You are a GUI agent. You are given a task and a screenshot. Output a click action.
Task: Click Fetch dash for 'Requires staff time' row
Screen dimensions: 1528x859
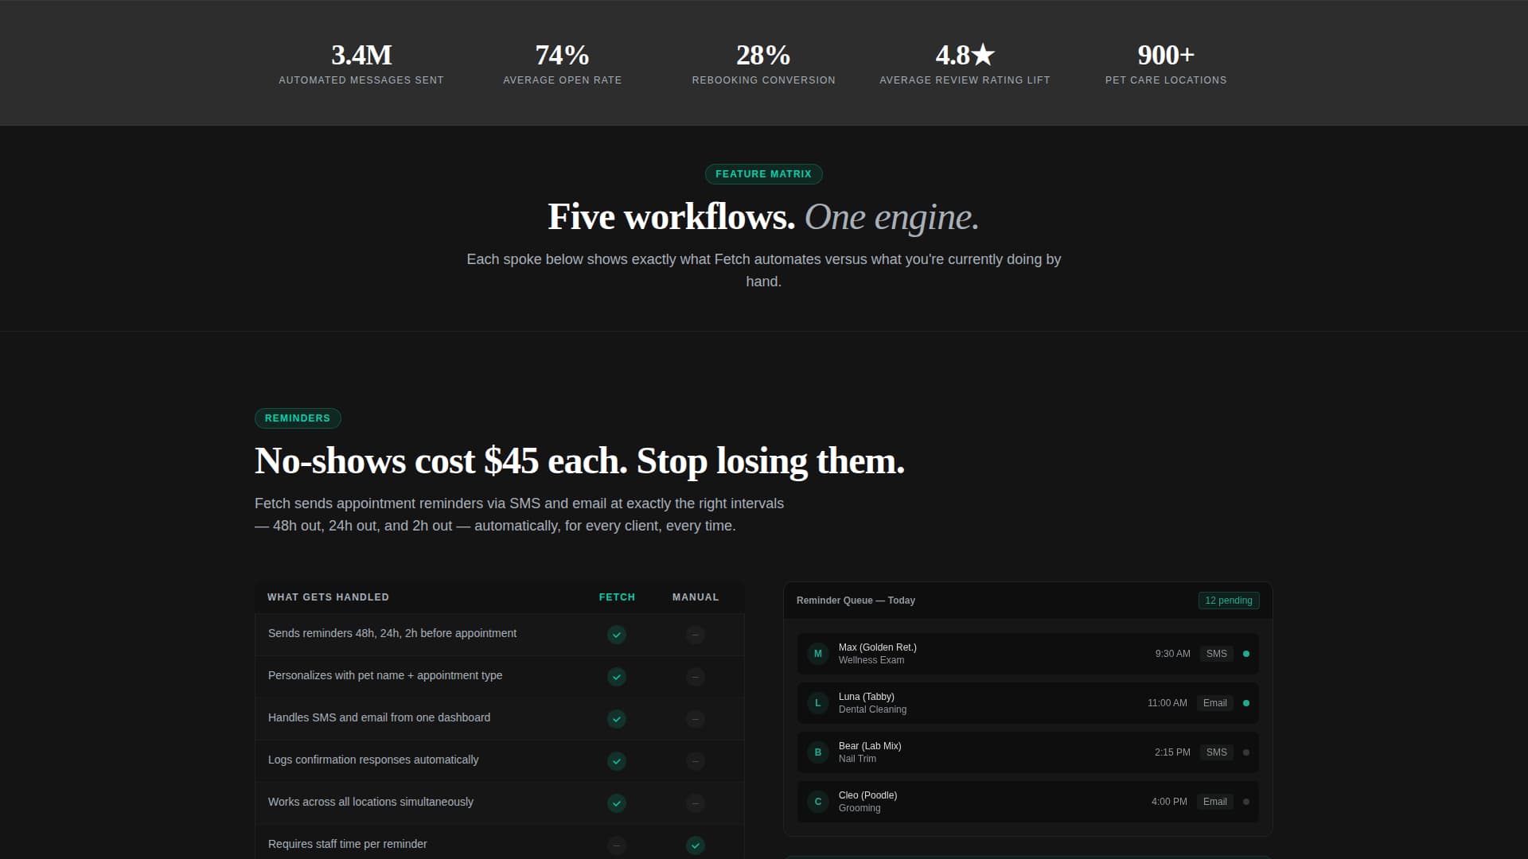pyautogui.click(x=617, y=845)
